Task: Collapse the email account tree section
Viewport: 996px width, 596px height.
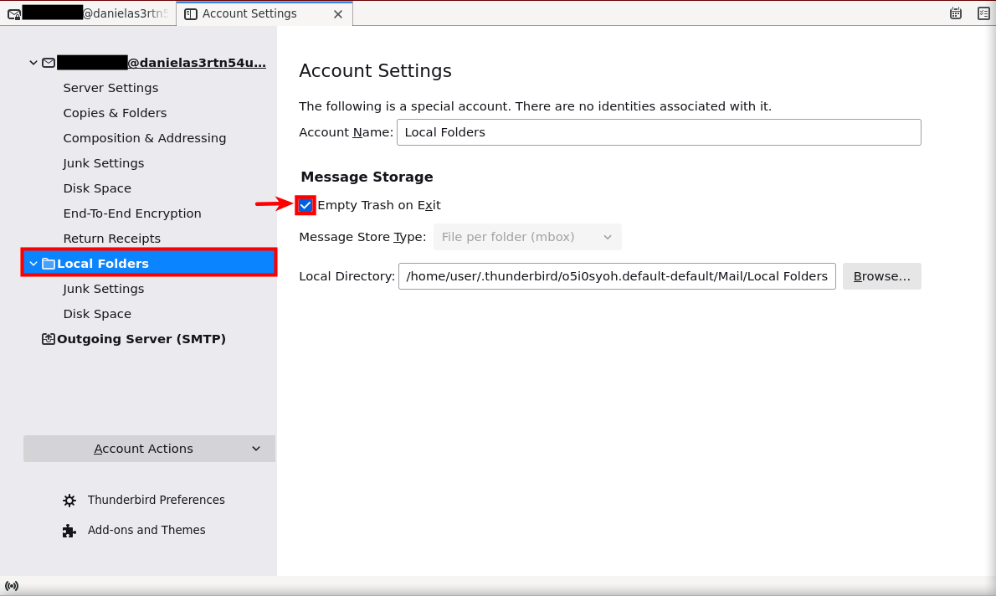Action: [x=33, y=63]
